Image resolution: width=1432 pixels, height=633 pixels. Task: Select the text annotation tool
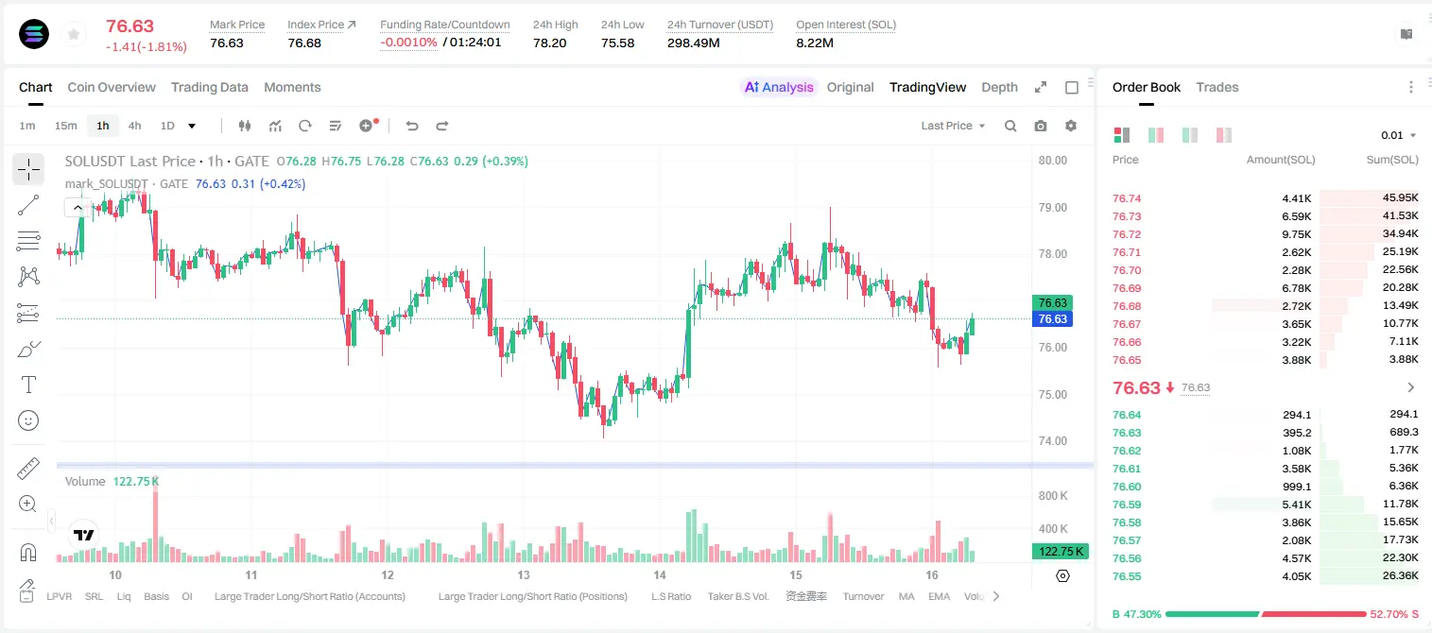[x=28, y=385]
